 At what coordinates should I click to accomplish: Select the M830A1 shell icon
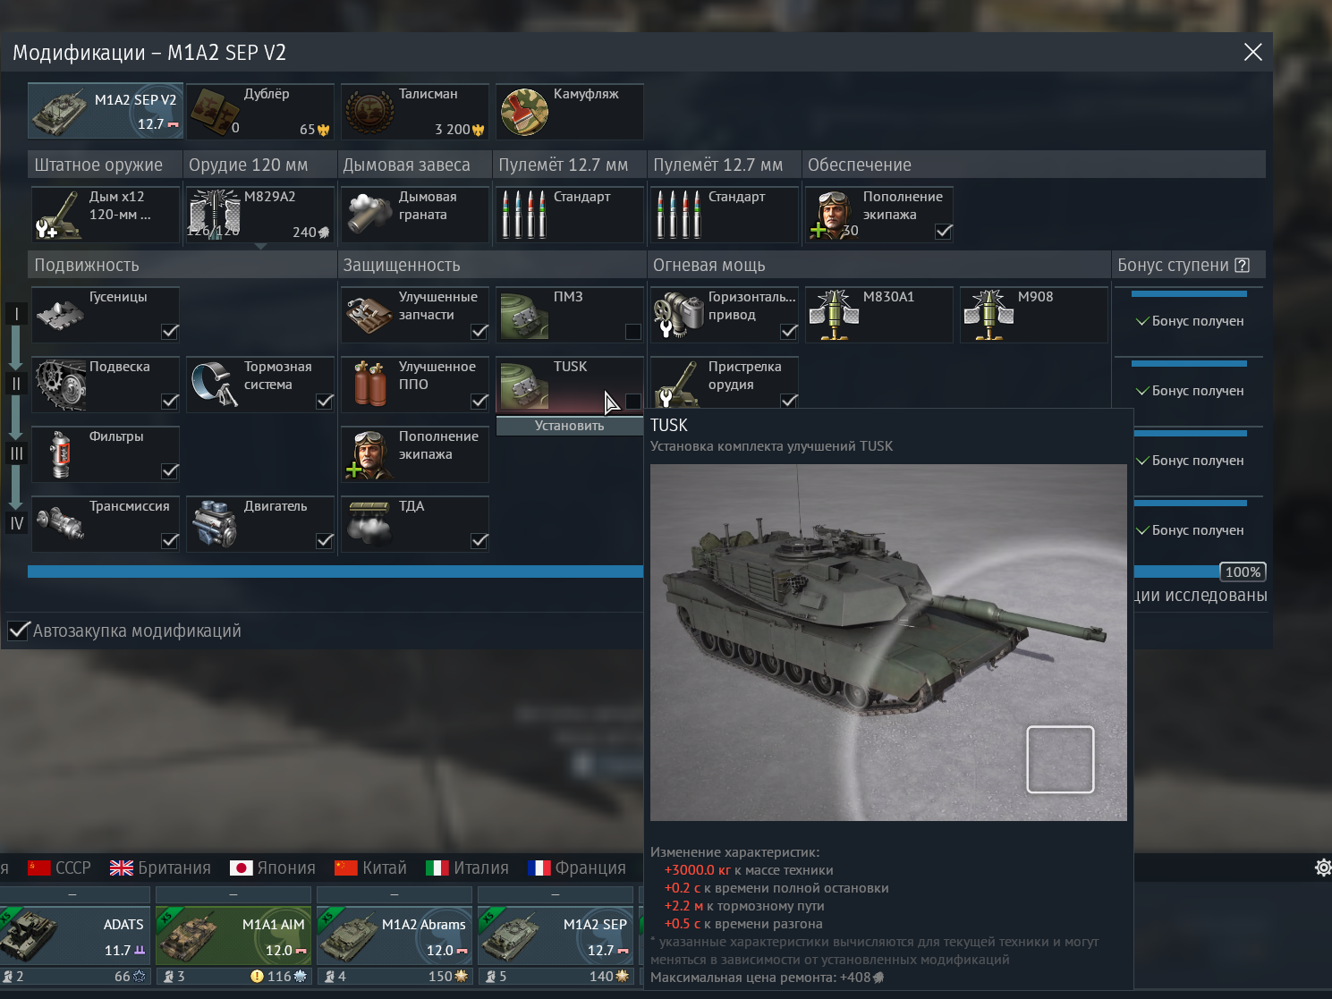[x=834, y=315]
